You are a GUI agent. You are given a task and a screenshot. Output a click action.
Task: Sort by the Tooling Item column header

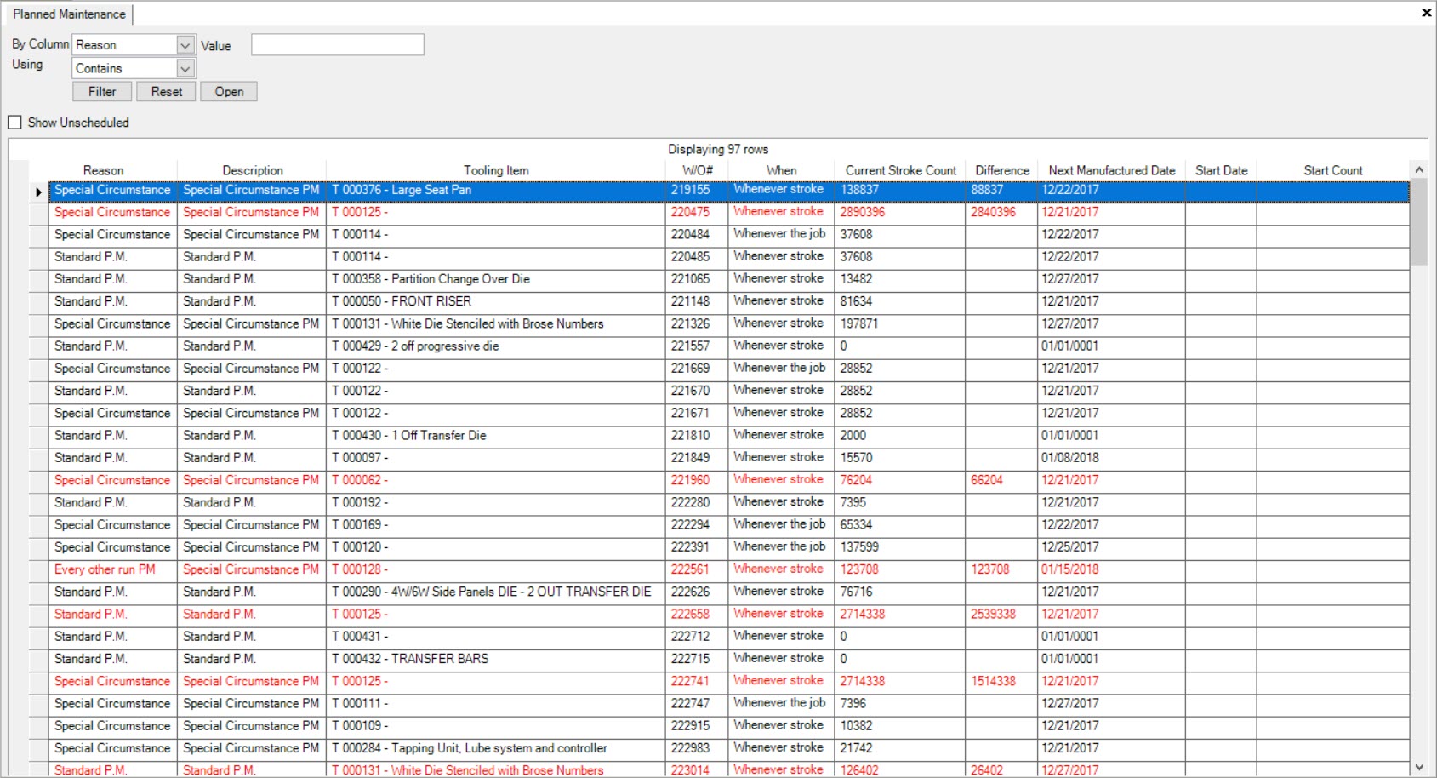click(496, 170)
